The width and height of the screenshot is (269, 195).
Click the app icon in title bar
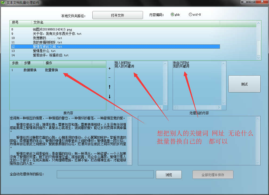[3, 2]
